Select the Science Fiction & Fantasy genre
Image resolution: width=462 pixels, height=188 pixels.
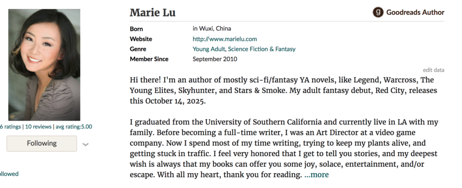(262, 49)
